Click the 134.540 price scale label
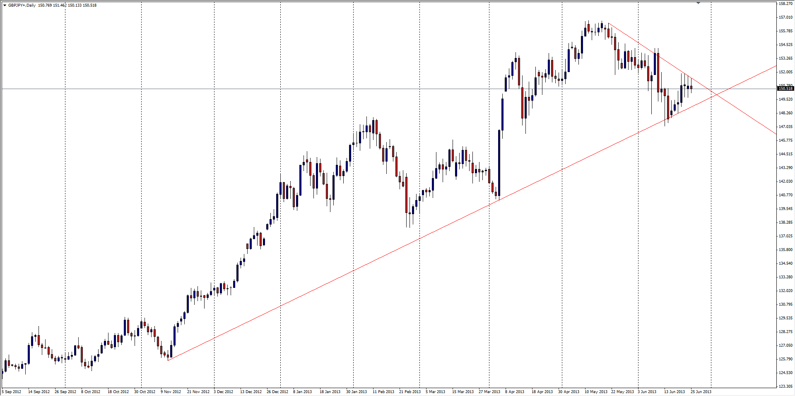This screenshot has height=396, width=795. click(785, 263)
